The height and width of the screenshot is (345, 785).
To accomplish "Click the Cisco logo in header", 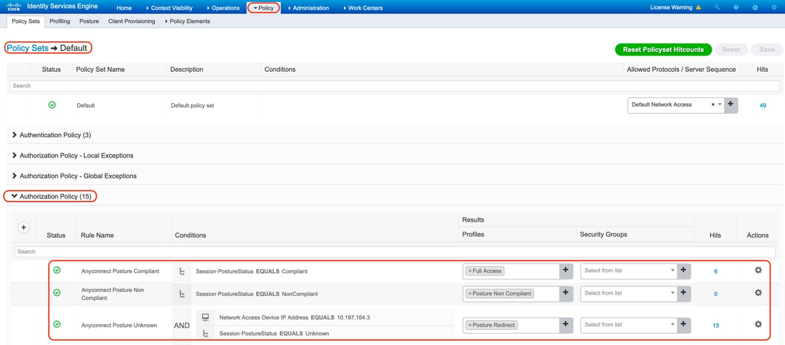I will [13, 7].
